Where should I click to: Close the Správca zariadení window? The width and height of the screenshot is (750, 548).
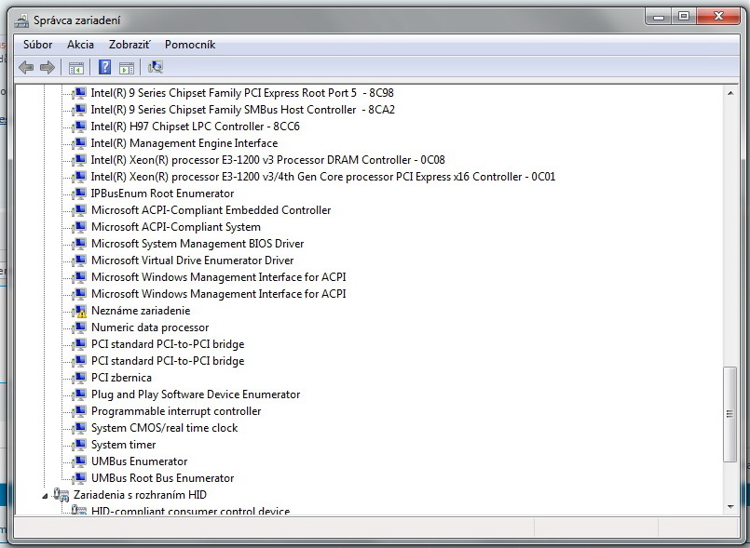point(718,17)
